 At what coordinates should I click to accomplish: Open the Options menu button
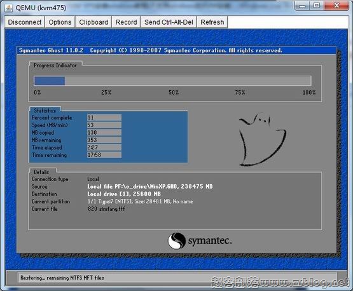click(x=60, y=22)
